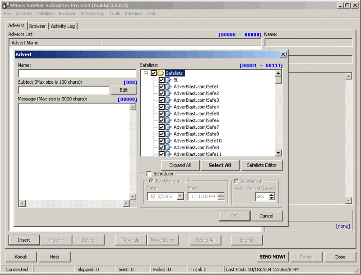Screen dimensions: 361x275
Task: Open the Date dropdown calendar
Action: pyautogui.click(x=180, y=196)
